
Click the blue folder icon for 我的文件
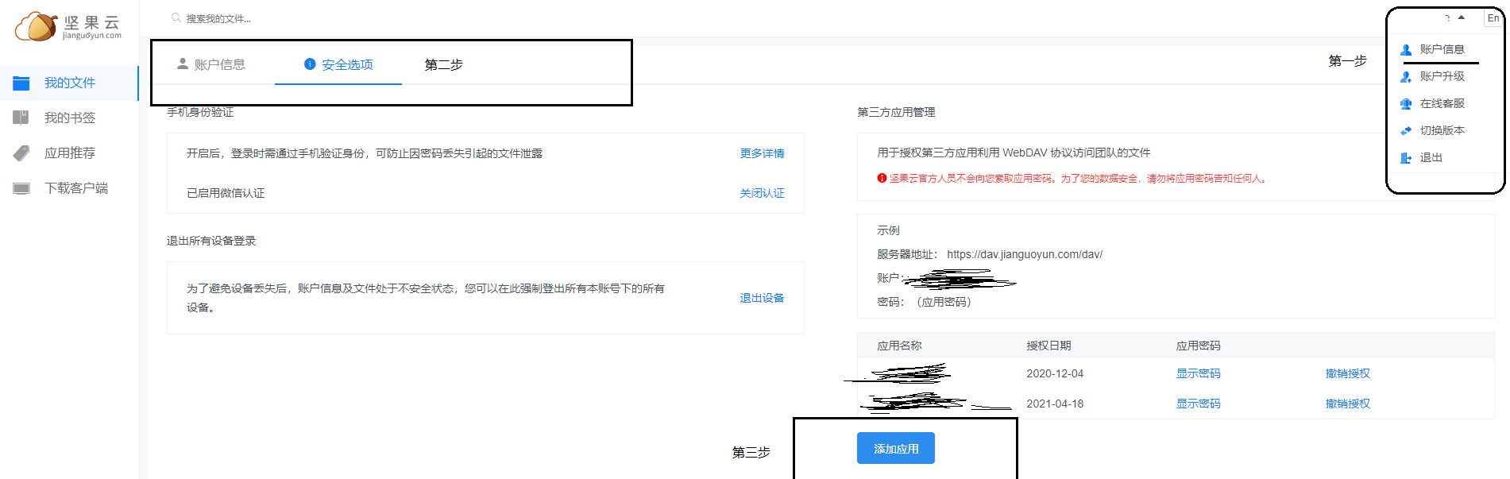click(x=21, y=83)
